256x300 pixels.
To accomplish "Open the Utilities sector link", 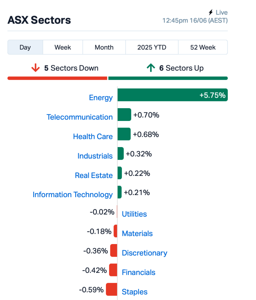I will [134, 214].
